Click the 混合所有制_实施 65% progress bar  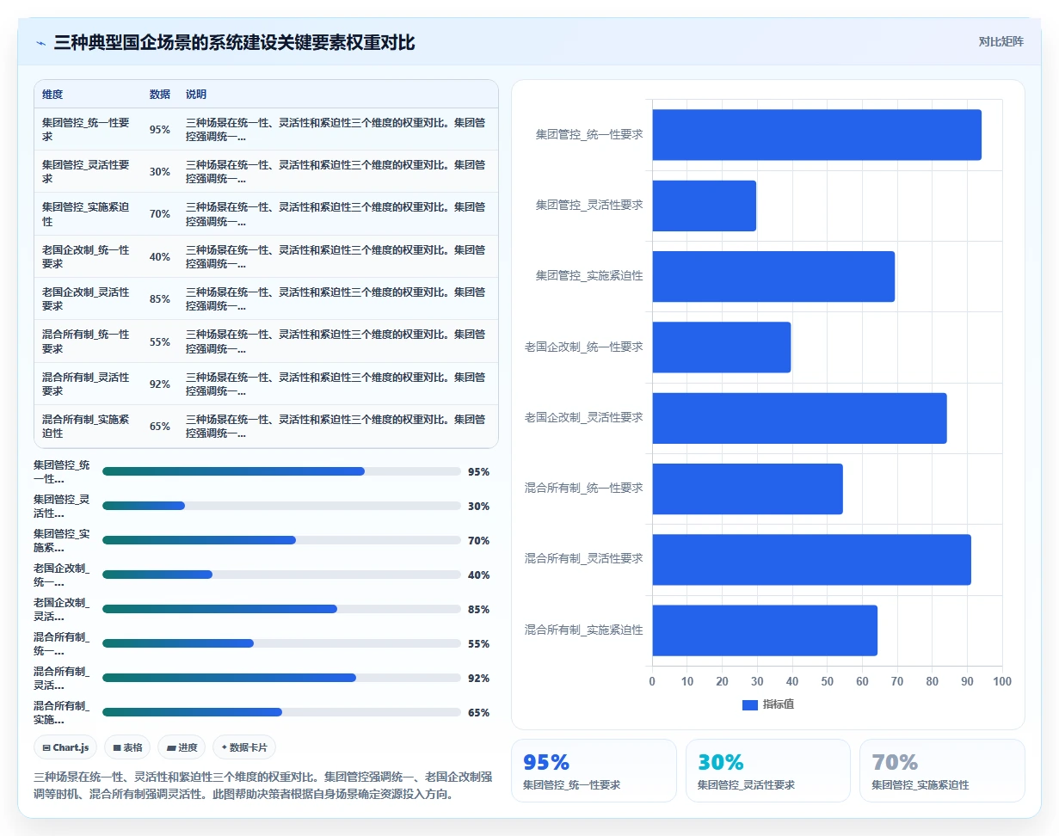281,712
